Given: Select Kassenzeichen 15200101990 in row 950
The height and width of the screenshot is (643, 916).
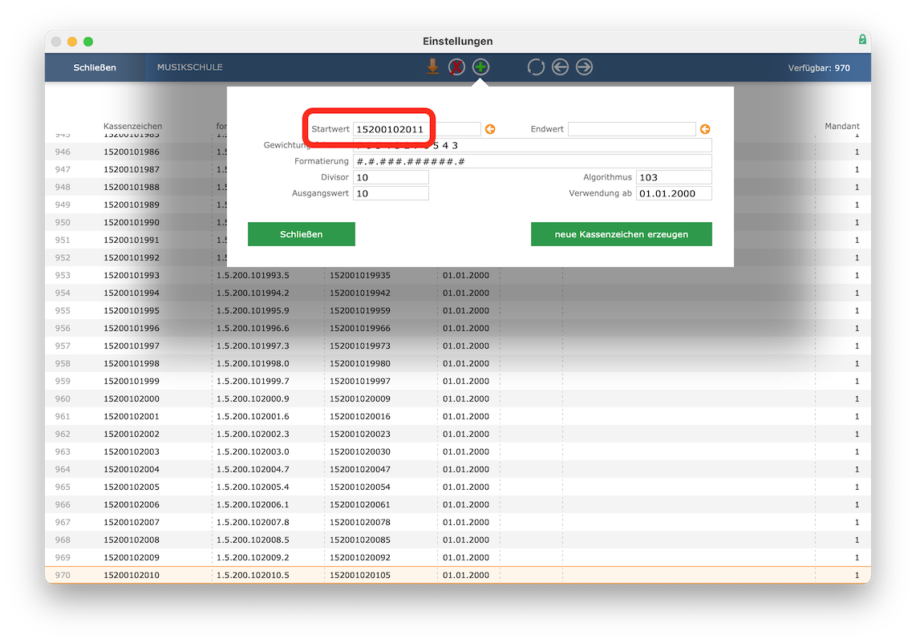Looking at the screenshot, I should 132,223.
